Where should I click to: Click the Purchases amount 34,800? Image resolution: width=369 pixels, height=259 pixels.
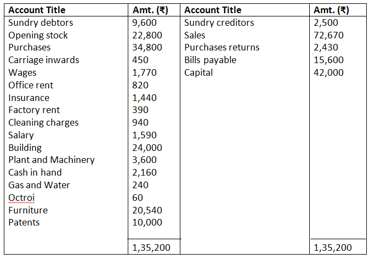click(147, 47)
